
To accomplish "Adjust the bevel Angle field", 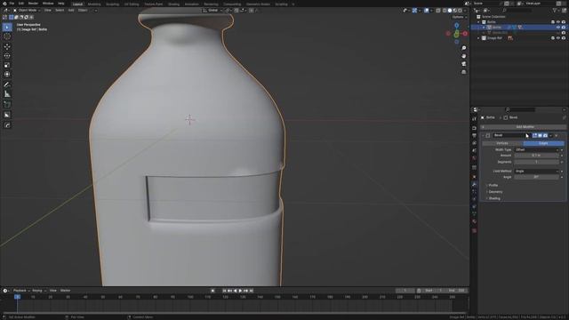I will 537,177.
